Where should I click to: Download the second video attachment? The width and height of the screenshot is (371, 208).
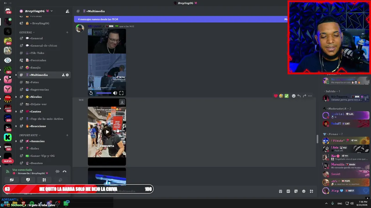pyautogui.click(x=122, y=102)
